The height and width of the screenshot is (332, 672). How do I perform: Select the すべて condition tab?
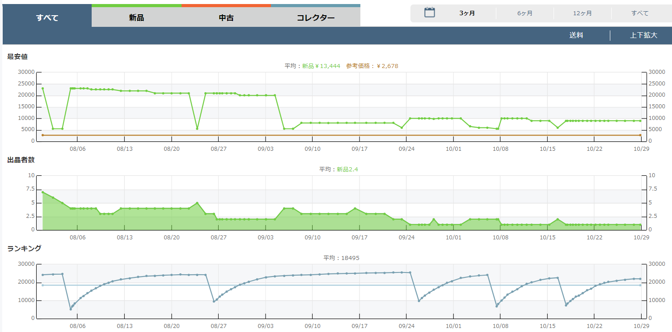point(47,18)
